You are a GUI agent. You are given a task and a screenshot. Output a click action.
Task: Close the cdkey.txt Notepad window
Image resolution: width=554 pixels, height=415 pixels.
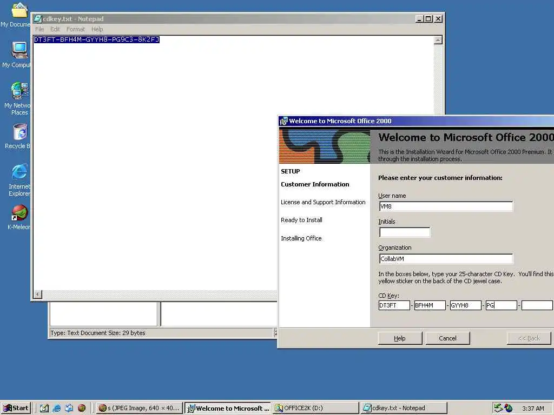point(438,19)
